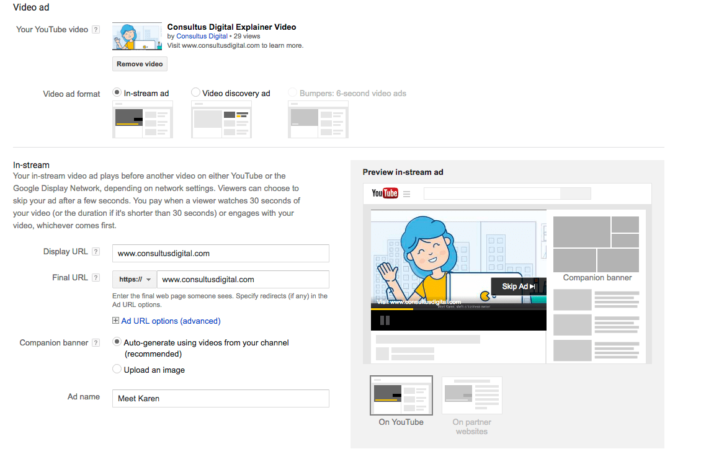Switch preview to On YouTube
The image size is (701, 454).
click(401, 396)
